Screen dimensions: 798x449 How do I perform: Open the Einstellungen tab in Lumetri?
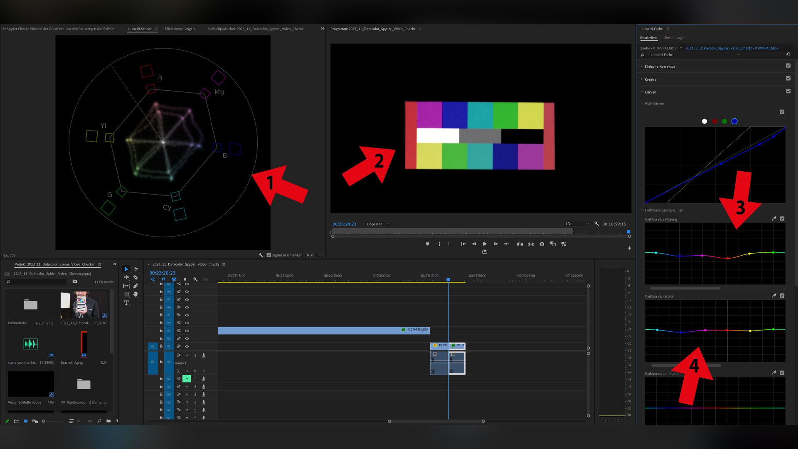pyautogui.click(x=675, y=38)
